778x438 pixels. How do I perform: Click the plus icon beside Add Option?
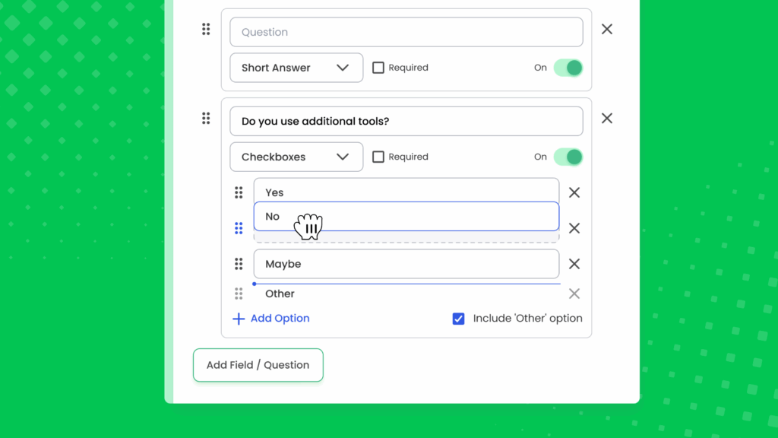[x=238, y=319]
